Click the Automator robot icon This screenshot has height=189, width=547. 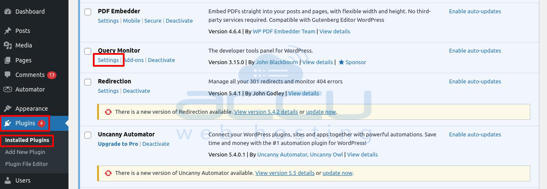[x=8, y=89]
